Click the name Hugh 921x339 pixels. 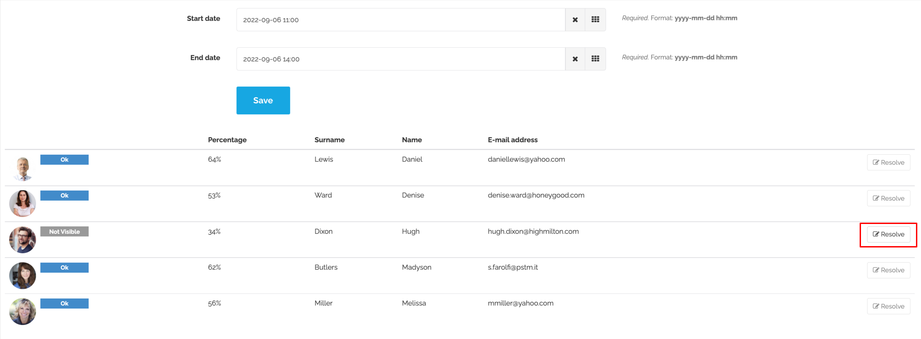coord(411,231)
